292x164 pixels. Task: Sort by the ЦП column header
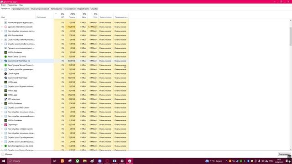60,15
